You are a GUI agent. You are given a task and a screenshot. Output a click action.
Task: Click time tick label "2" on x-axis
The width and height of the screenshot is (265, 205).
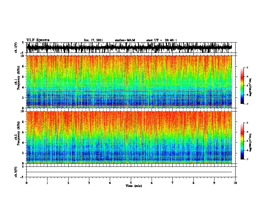tap(68, 183)
